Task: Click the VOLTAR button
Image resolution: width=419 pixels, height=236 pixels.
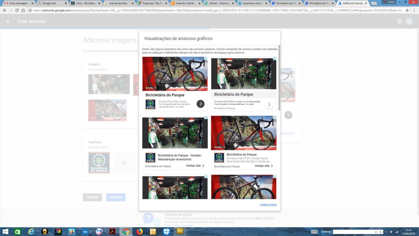Action: 92,197
